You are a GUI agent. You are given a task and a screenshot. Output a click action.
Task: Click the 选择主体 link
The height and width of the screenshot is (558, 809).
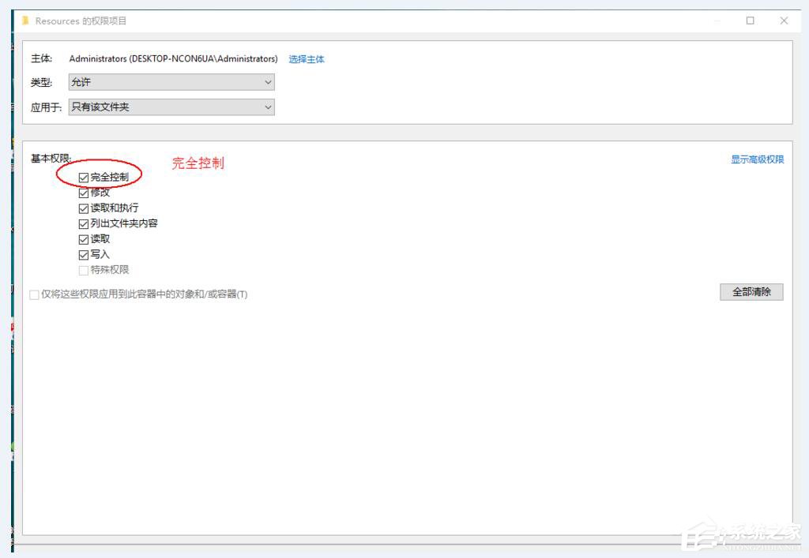pos(307,58)
